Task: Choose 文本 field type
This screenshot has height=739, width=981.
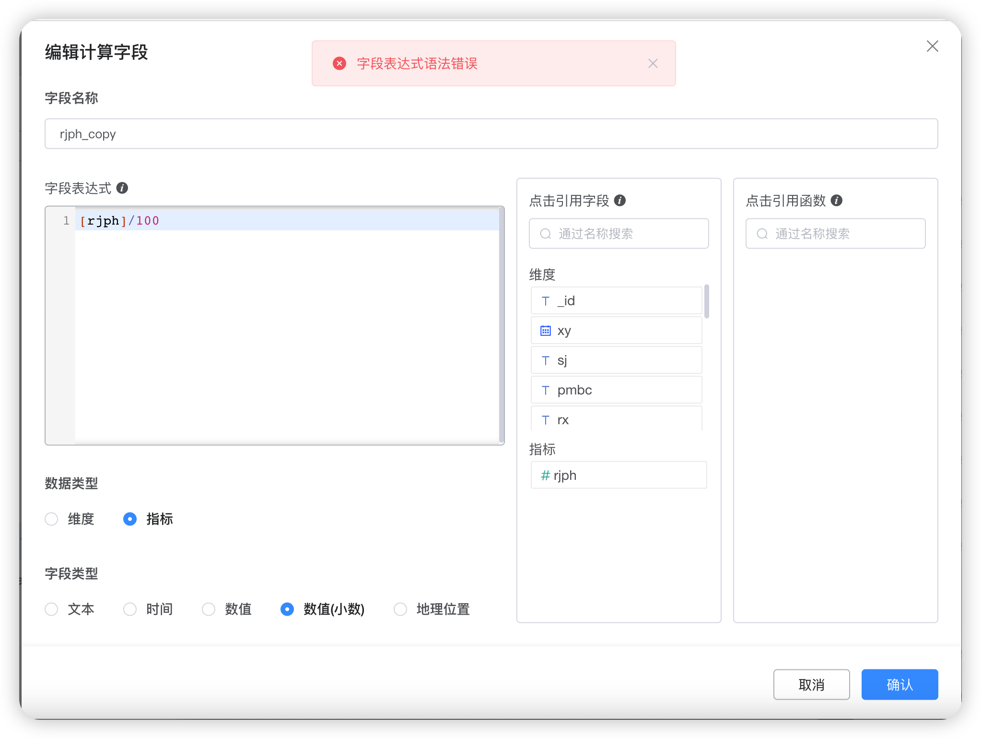Action: pyautogui.click(x=51, y=609)
